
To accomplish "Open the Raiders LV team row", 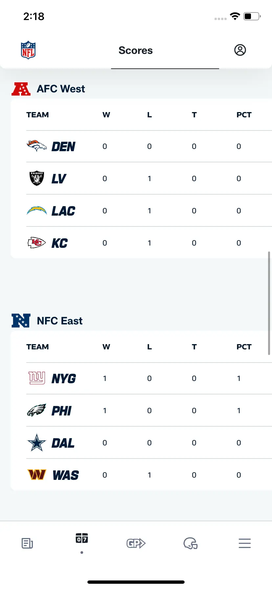I will (x=149, y=178).
